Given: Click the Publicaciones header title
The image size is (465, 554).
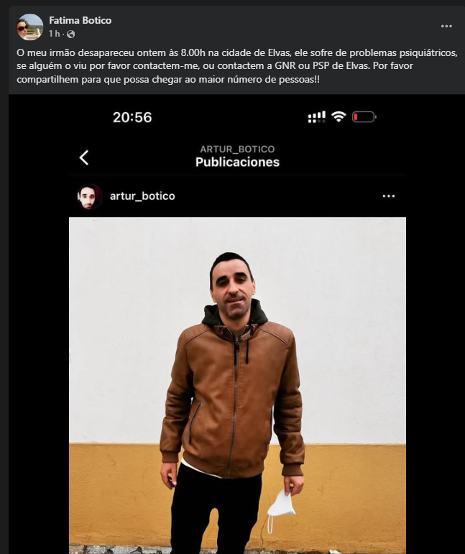Looking at the screenshot, I should point(237,162).
